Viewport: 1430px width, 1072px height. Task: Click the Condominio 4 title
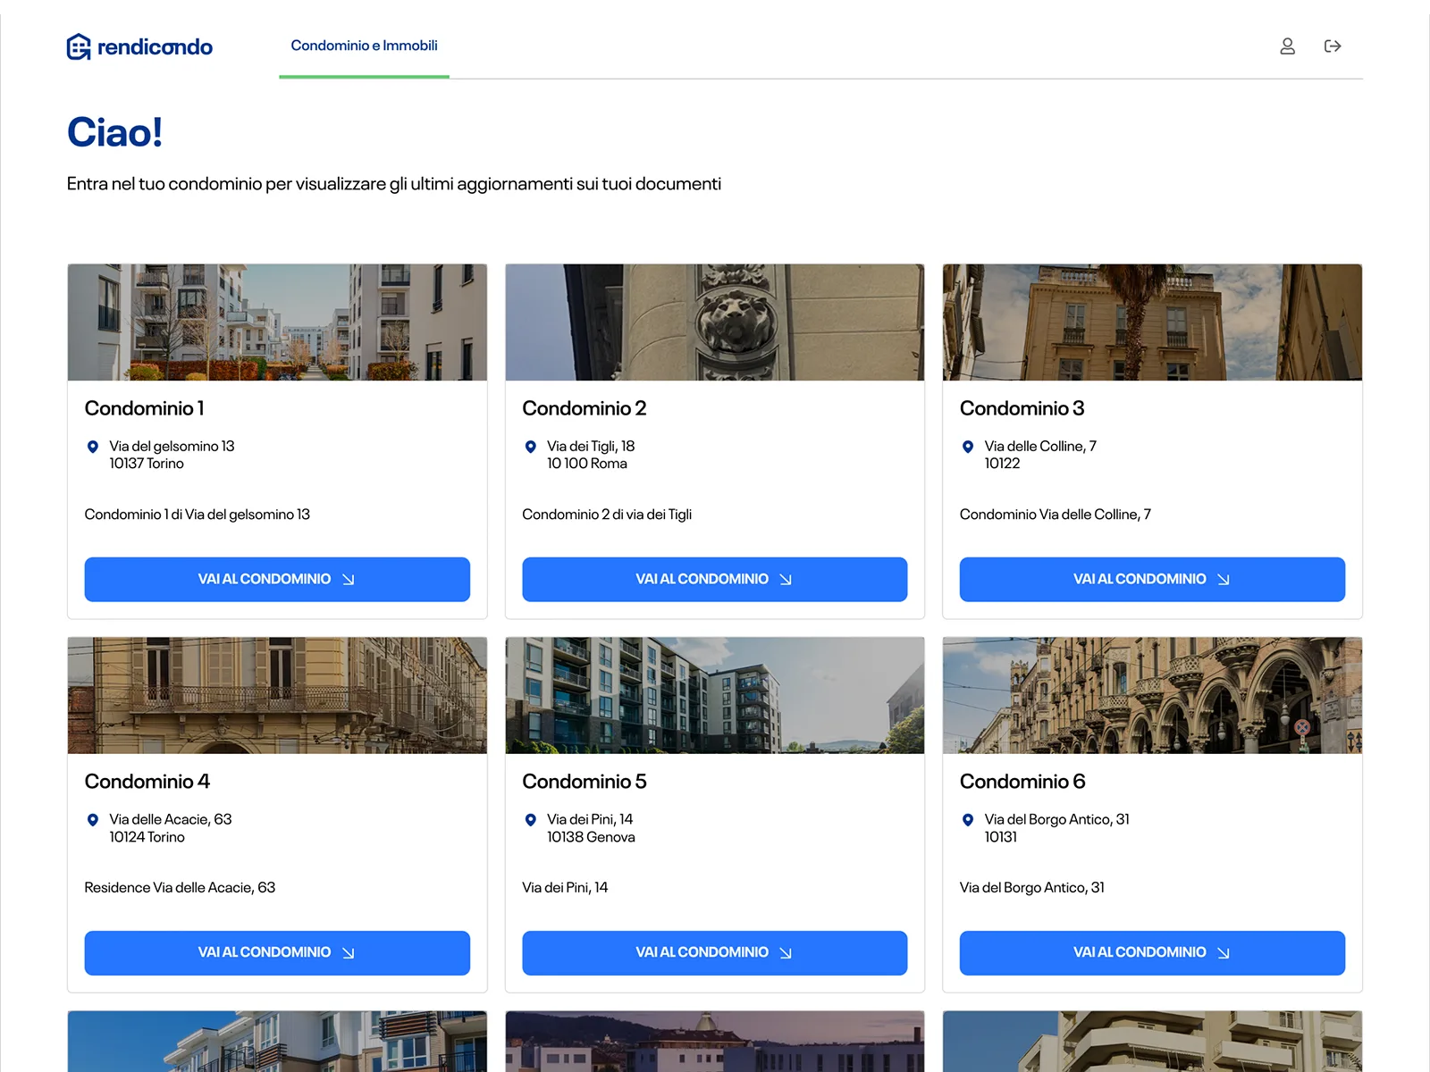pos(147,782)
